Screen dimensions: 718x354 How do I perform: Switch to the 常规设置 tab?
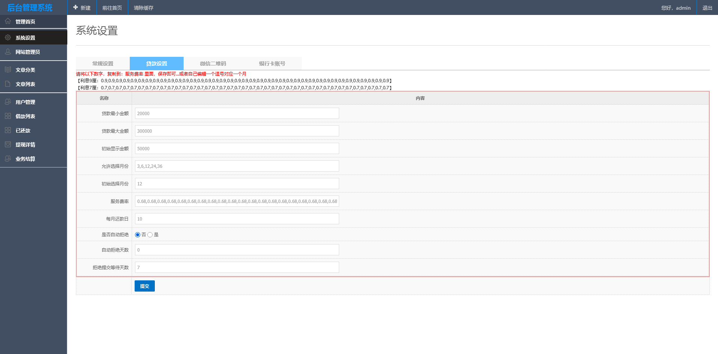click(103, 64)
